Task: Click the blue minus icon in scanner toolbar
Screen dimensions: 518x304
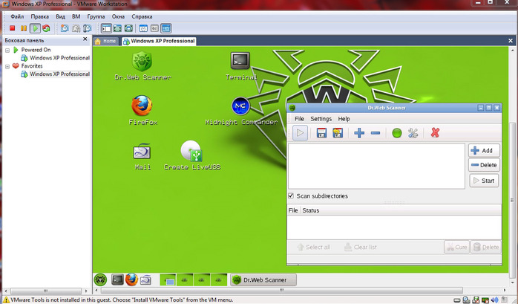Action: point(376,133)
